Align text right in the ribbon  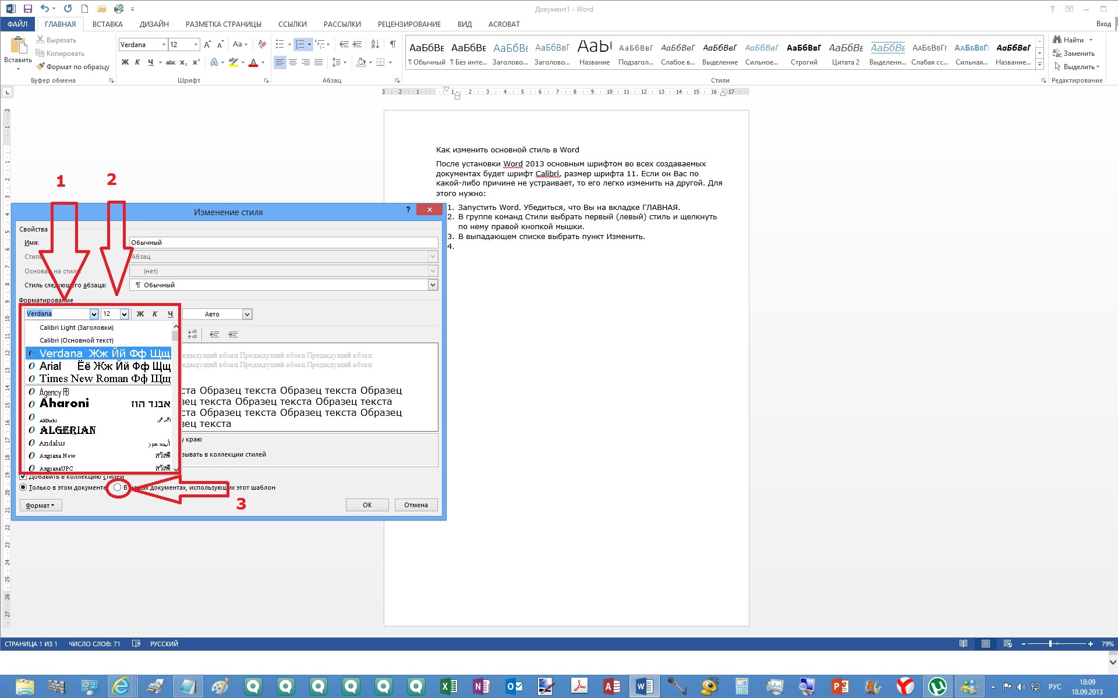tap(306, 62)
